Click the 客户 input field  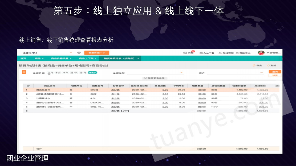pyautogui.click(x=235, y=73)
